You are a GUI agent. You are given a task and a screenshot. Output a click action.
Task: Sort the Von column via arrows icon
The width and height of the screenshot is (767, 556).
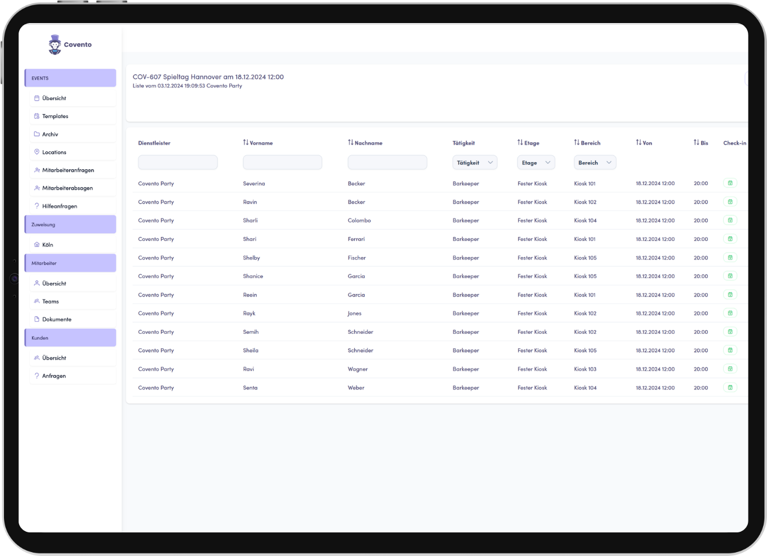tap(639, 142)
